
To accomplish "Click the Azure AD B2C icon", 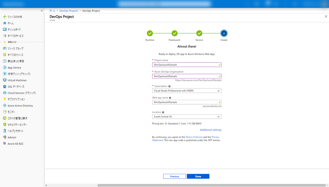I will [4, 144].
